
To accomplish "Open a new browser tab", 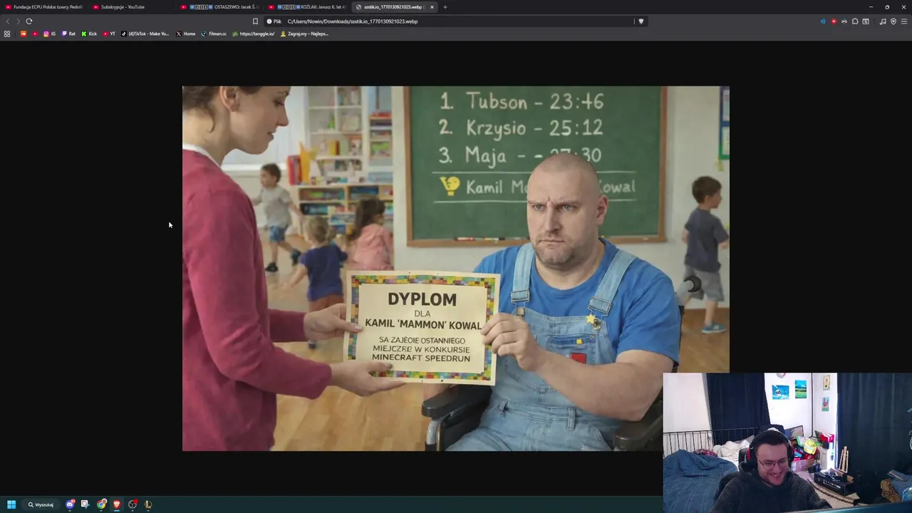I will [445, 7].
